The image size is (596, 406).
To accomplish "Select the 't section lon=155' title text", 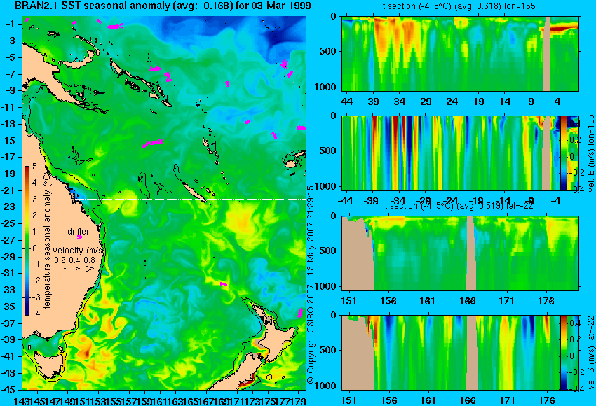I will coord(459,6).
